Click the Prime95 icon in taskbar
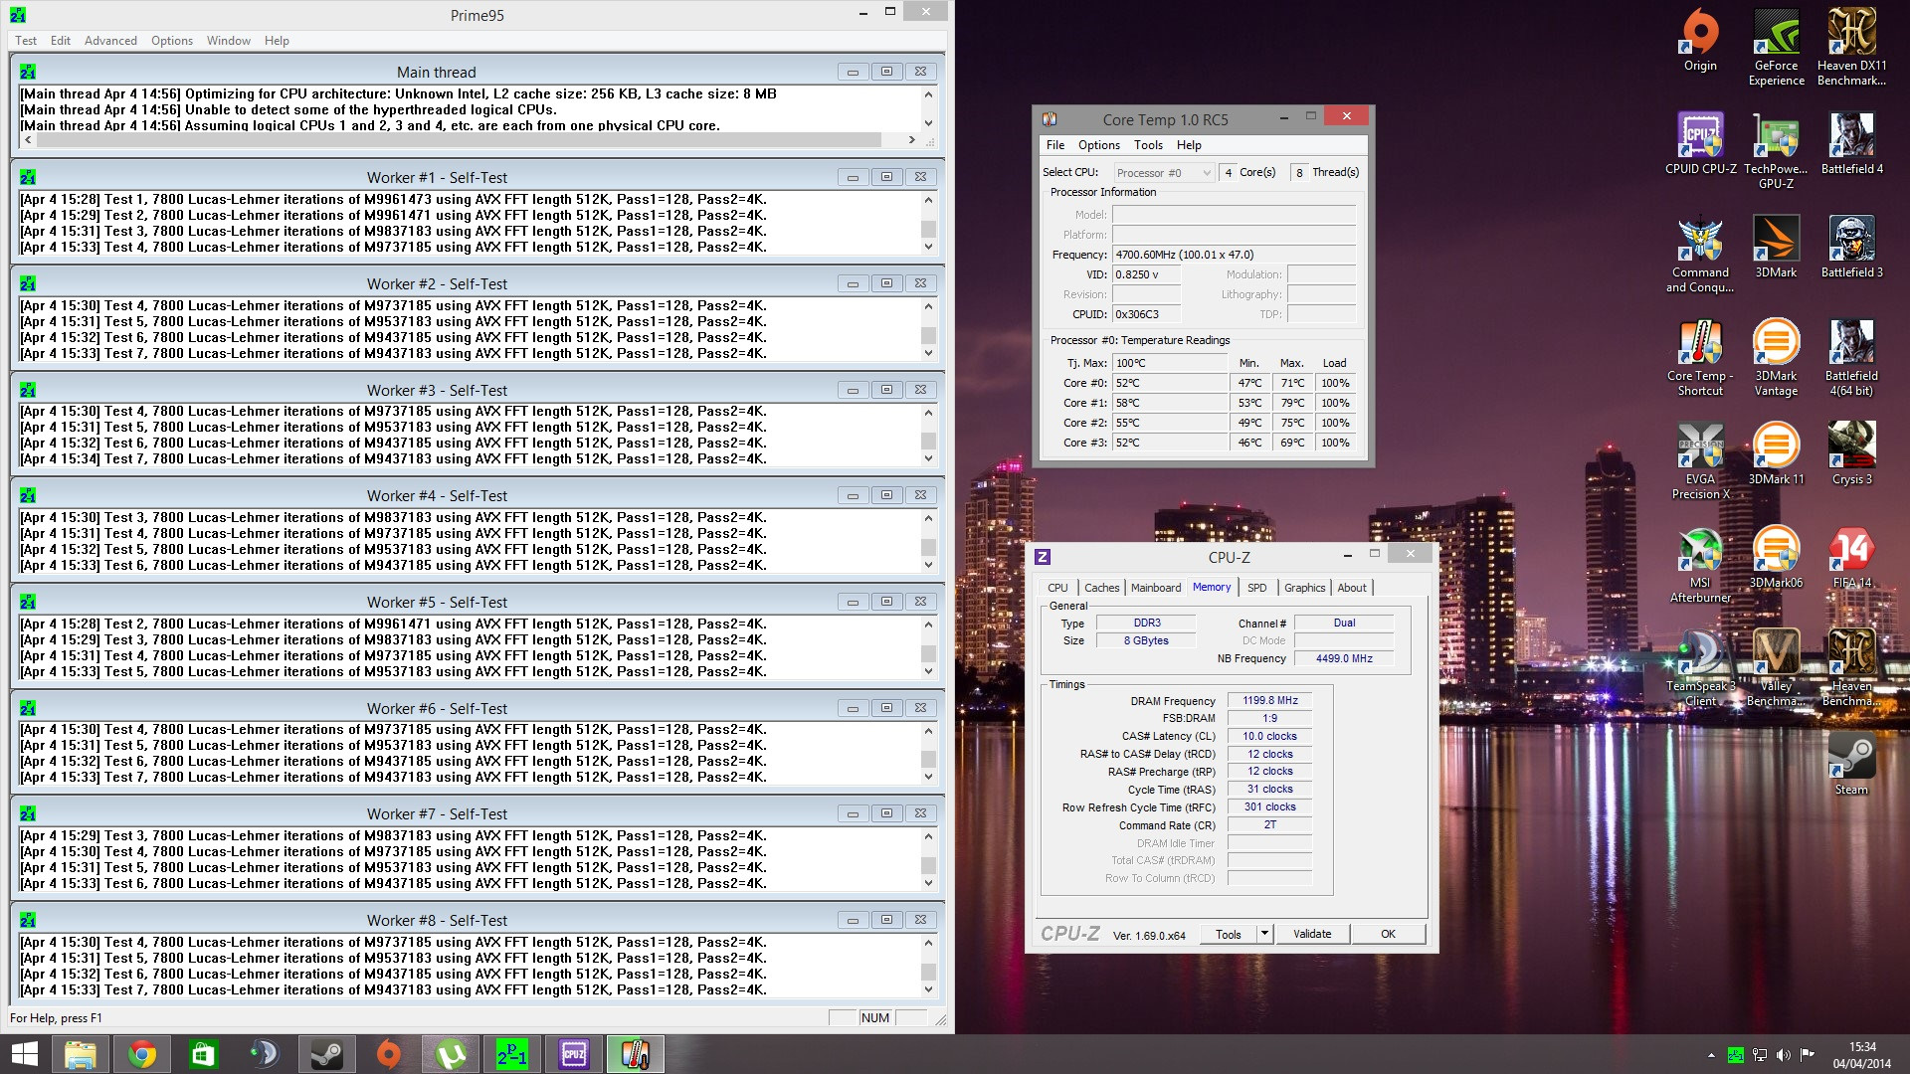The image size is (1910, 1074). click(x=512, y=1054)
